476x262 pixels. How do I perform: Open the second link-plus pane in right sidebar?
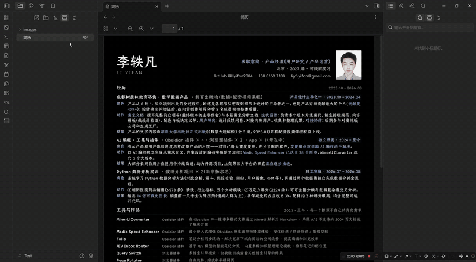412,6
